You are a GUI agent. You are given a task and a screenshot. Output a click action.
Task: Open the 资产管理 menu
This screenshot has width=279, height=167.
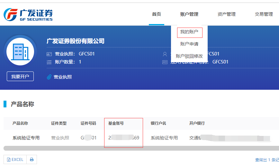227,14
